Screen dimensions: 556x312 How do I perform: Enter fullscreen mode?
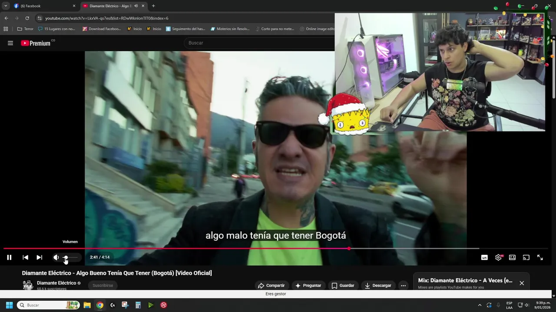click(540, 257)
